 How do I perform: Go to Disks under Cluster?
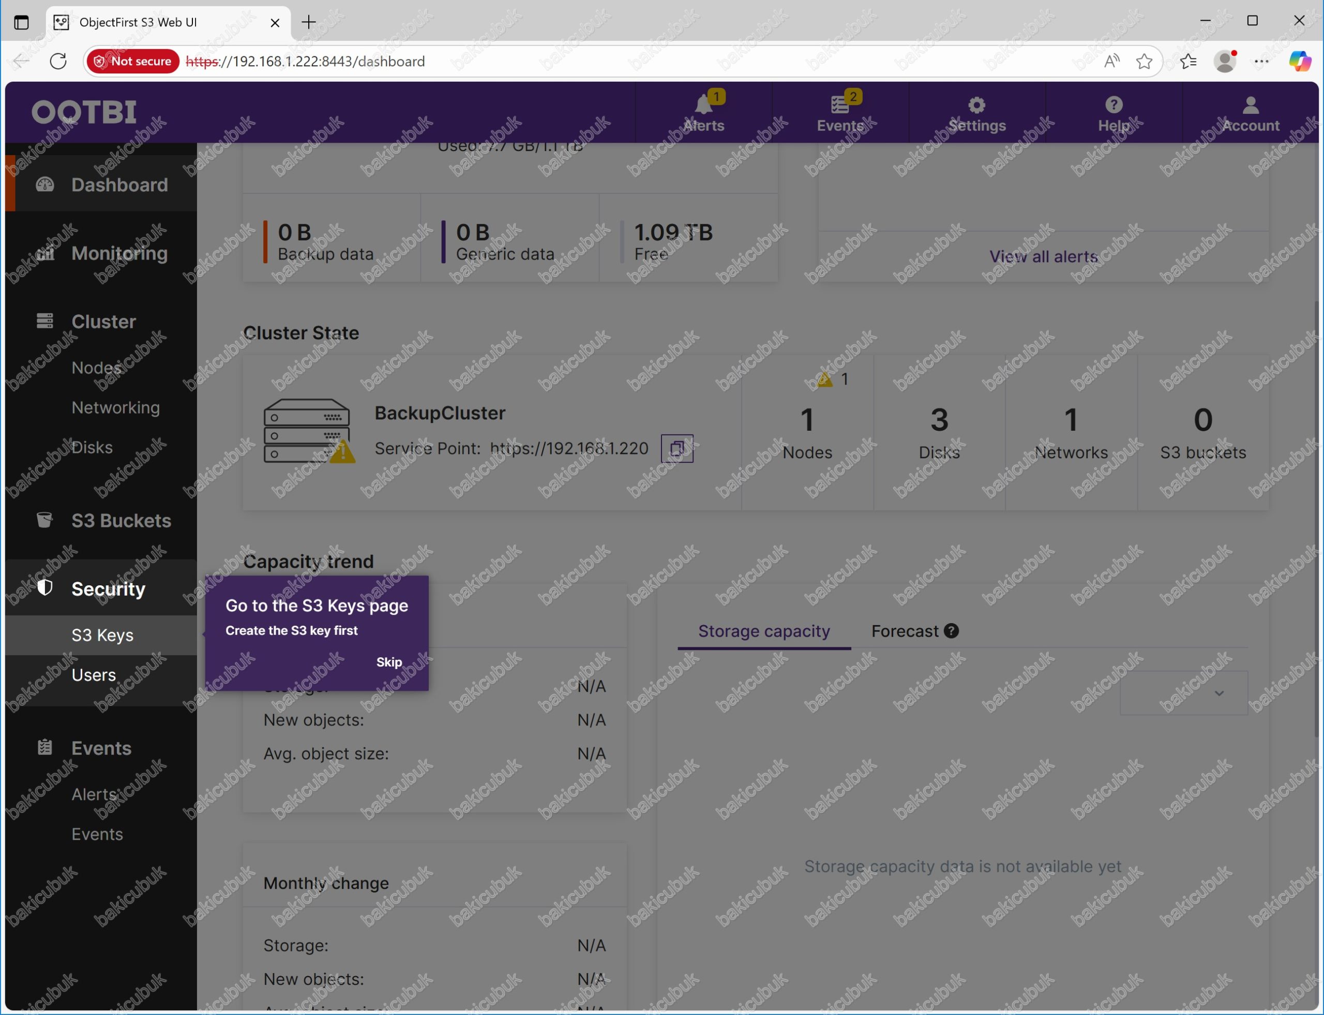92,447
